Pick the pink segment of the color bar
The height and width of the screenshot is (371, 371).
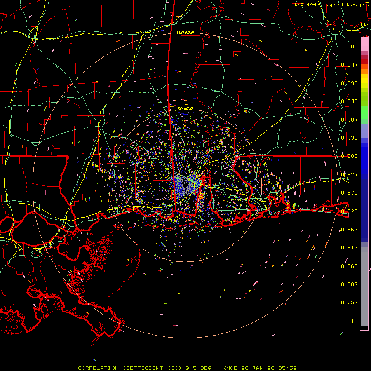(x=364, y=44)
